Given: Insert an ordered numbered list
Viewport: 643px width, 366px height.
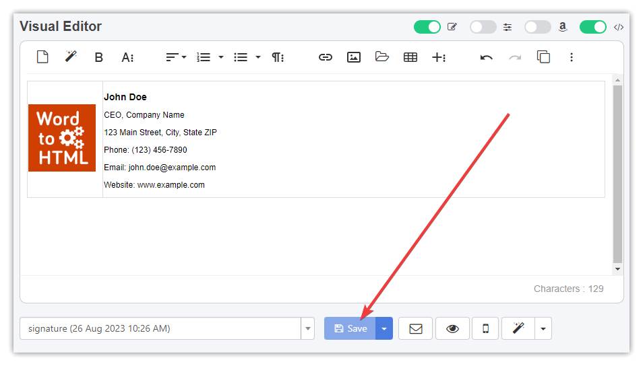Looking at the screenshot, I should 204,57.
